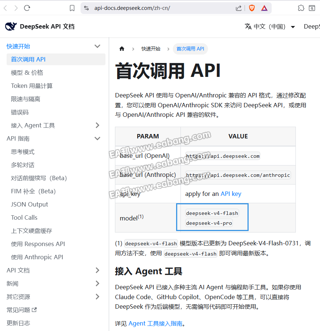The image size is (320, 331).
Task: Click API 文档 sidebar category label
Action: (18, 270)
